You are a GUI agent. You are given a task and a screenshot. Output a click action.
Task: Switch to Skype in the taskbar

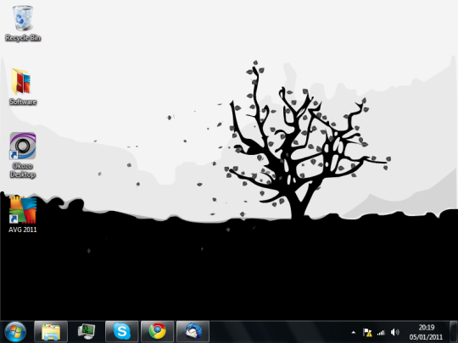pyautogui.click(x=122, y=332)
